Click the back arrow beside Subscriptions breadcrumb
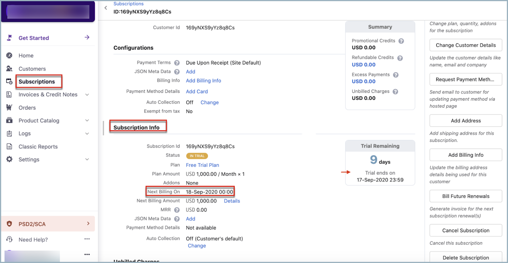Viewport: 508px width, 263px height. (106, 8)
